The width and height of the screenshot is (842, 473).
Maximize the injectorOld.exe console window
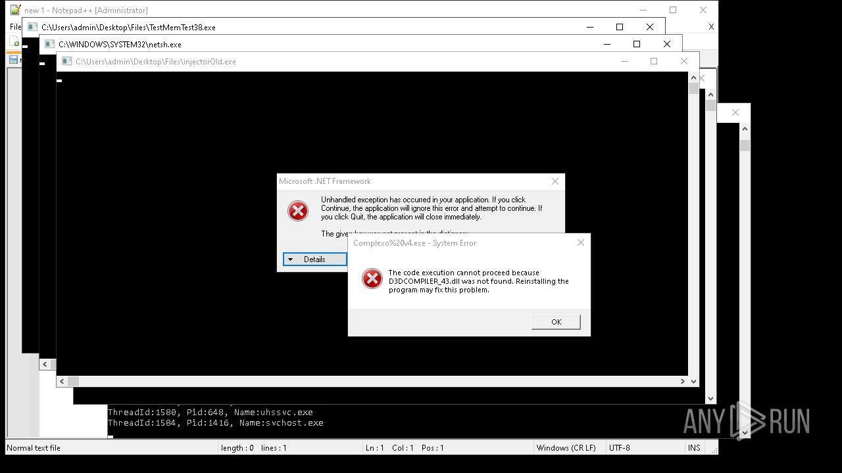point(654,61)
